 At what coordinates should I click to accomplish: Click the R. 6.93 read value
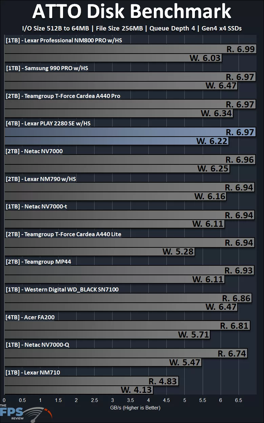tap(239, 270)
